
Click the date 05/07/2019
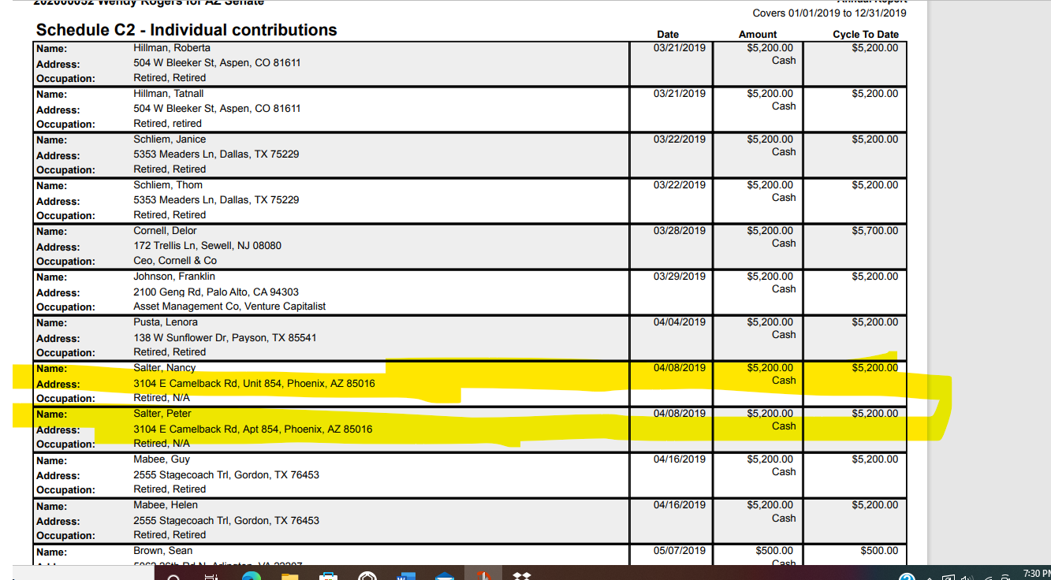click(x=680, y=550)
